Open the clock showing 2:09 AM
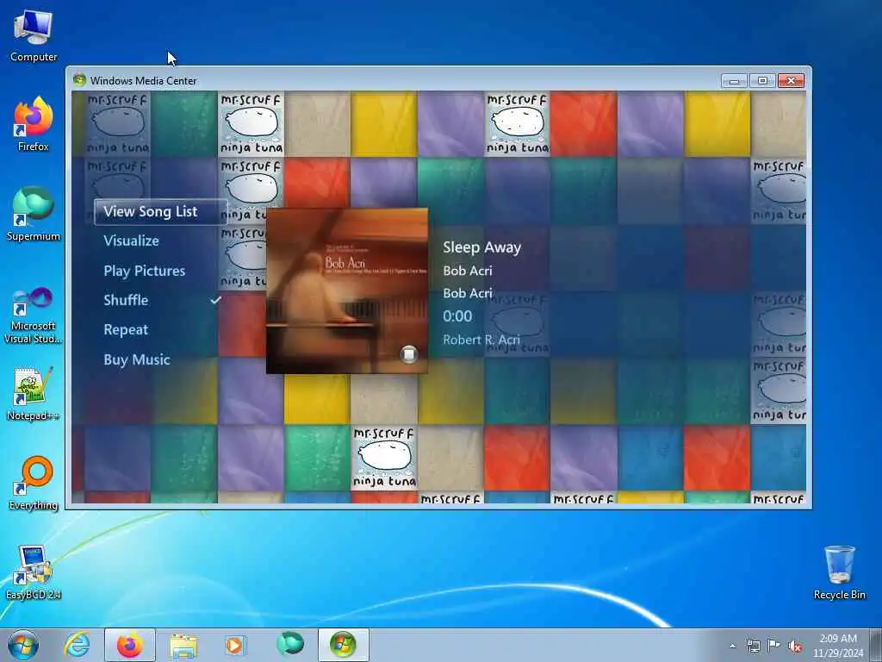This screenshot has height=662, width=882. (837, 646)
